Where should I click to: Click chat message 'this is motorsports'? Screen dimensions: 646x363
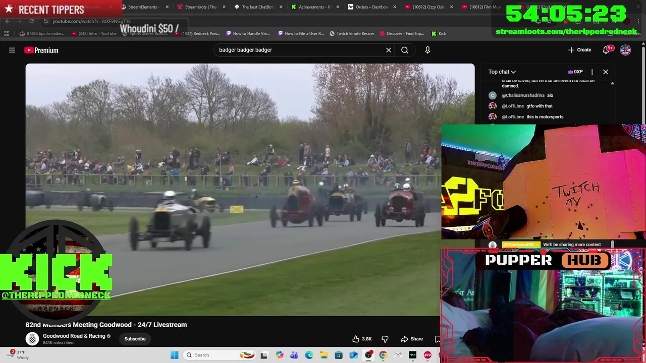(545, 117)
